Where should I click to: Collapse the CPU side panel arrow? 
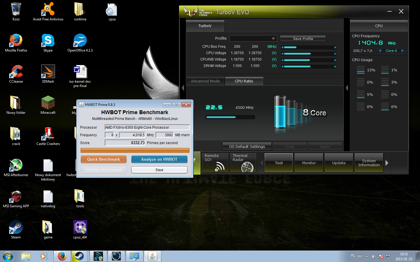click(347, 88)
